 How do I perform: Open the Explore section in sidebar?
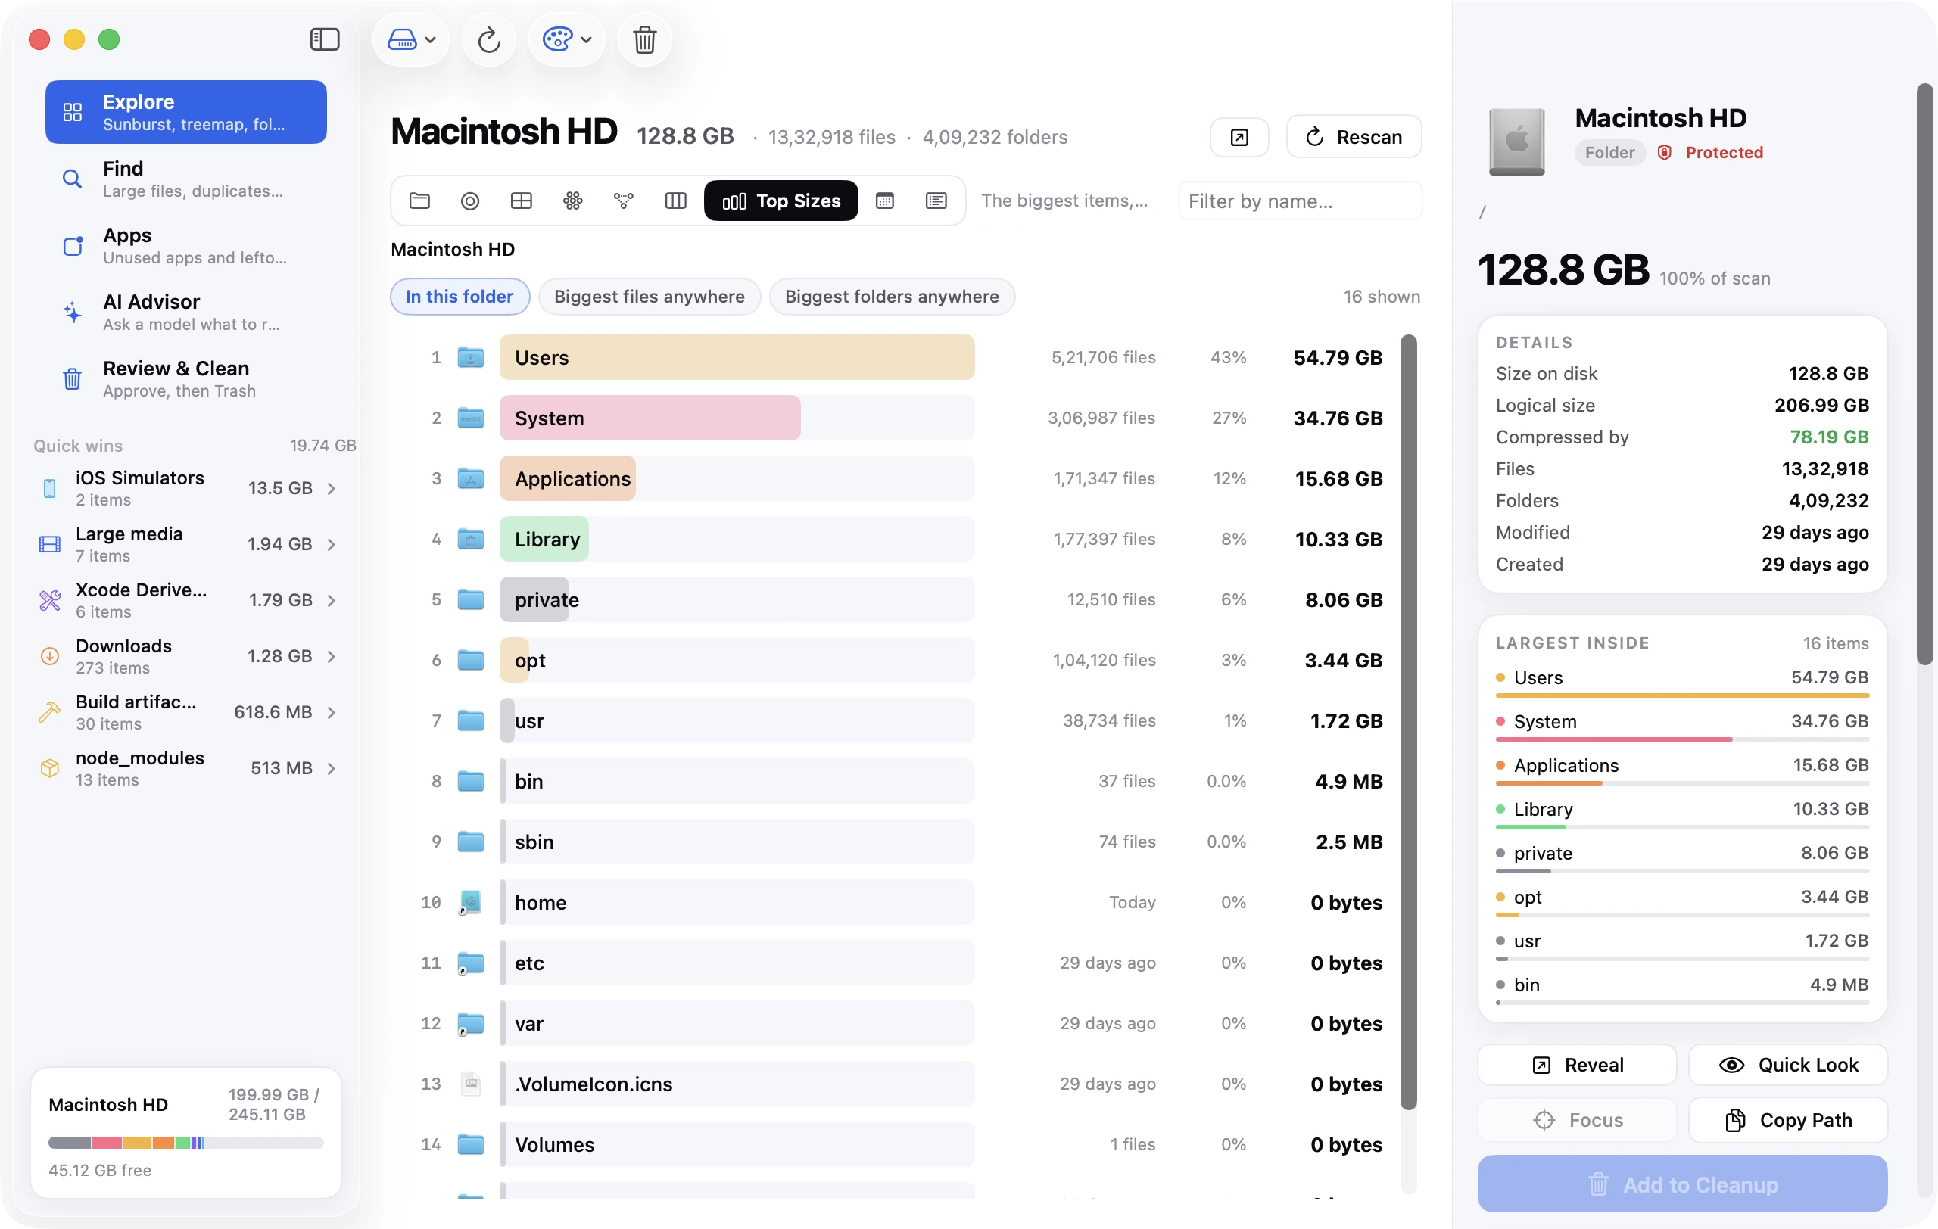[186, 112]
